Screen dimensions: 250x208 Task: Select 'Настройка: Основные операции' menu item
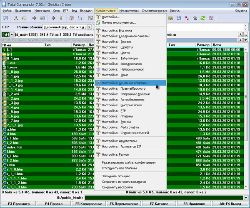[x=130, y=83]
